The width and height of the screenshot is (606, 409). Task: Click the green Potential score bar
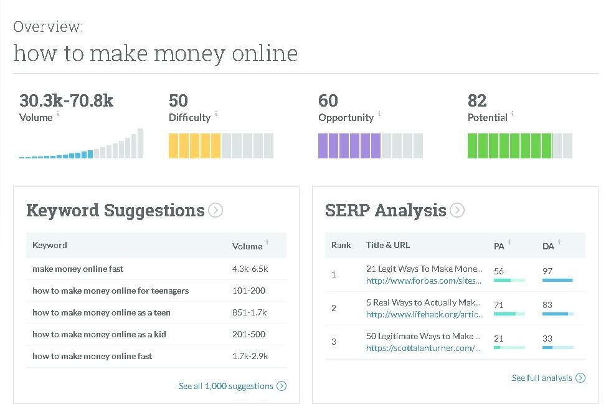(520, 146)
